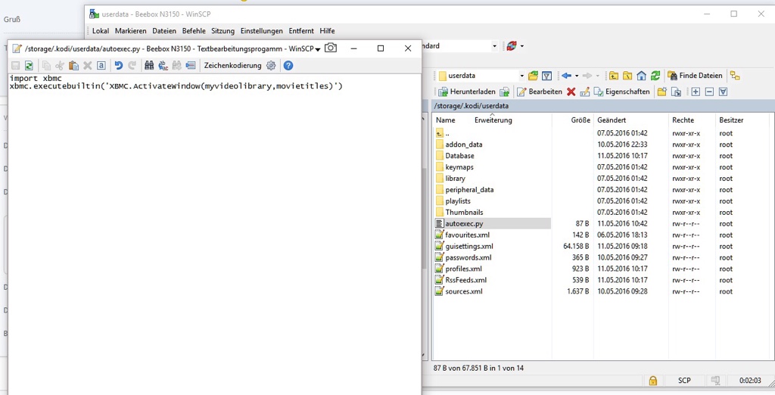Open the transfer settings dropdown ending in 'dard'
775x395 pixels.
pos(494,46)
